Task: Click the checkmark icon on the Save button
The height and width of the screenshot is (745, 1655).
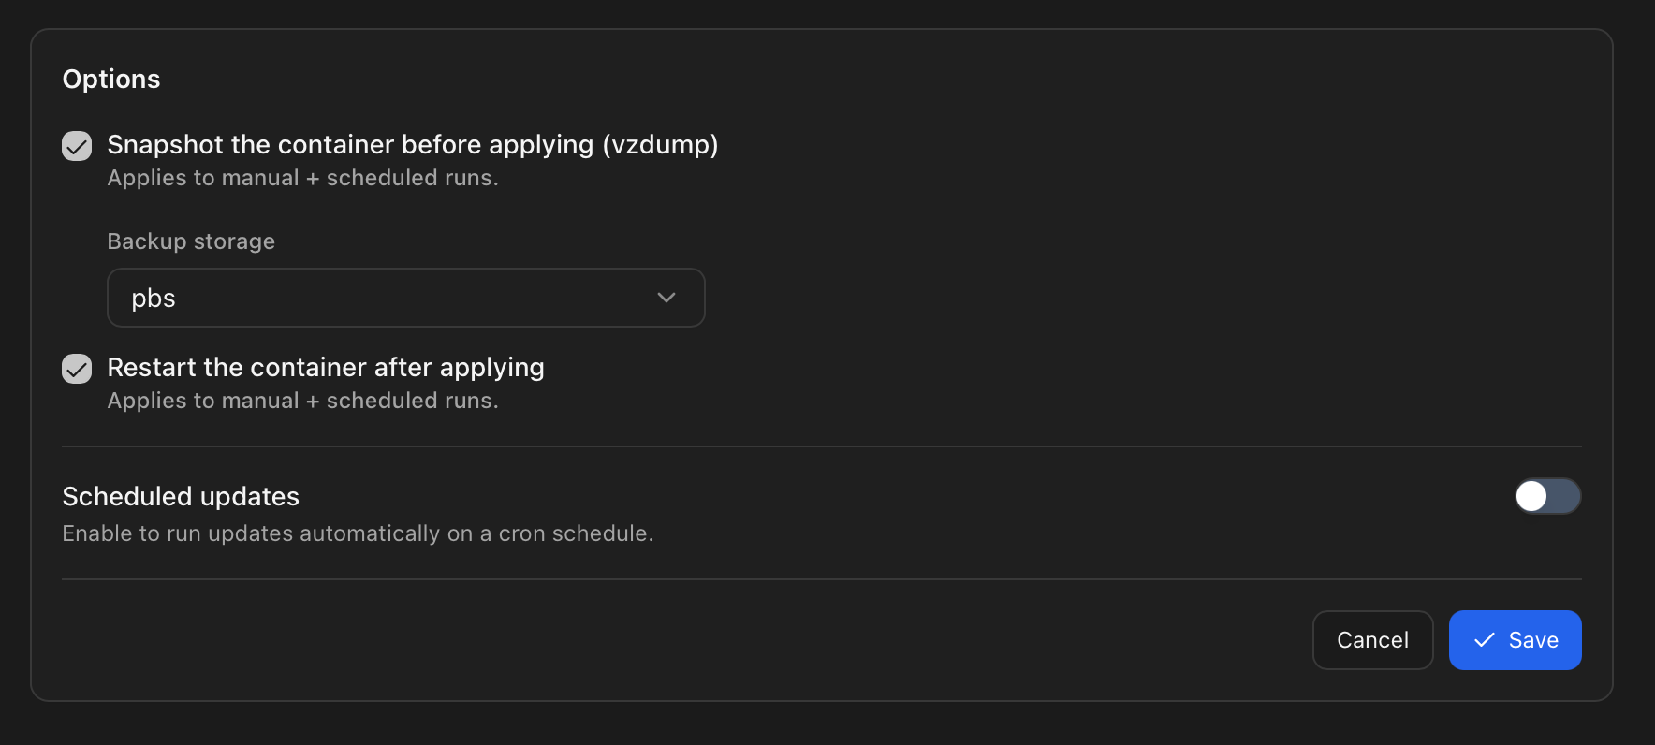Action: point(1485,640)
